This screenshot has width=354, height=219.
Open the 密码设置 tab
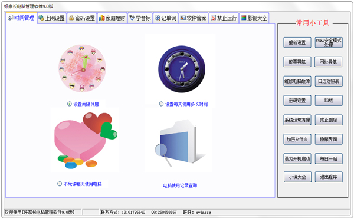point(82,18)
